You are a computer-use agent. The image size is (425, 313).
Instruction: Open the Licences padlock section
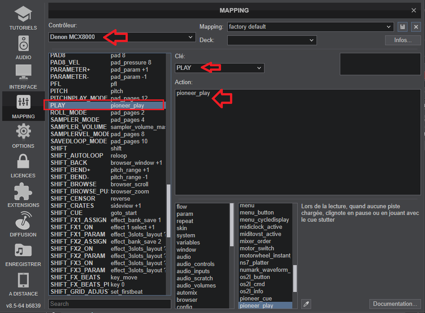[23, 165]
